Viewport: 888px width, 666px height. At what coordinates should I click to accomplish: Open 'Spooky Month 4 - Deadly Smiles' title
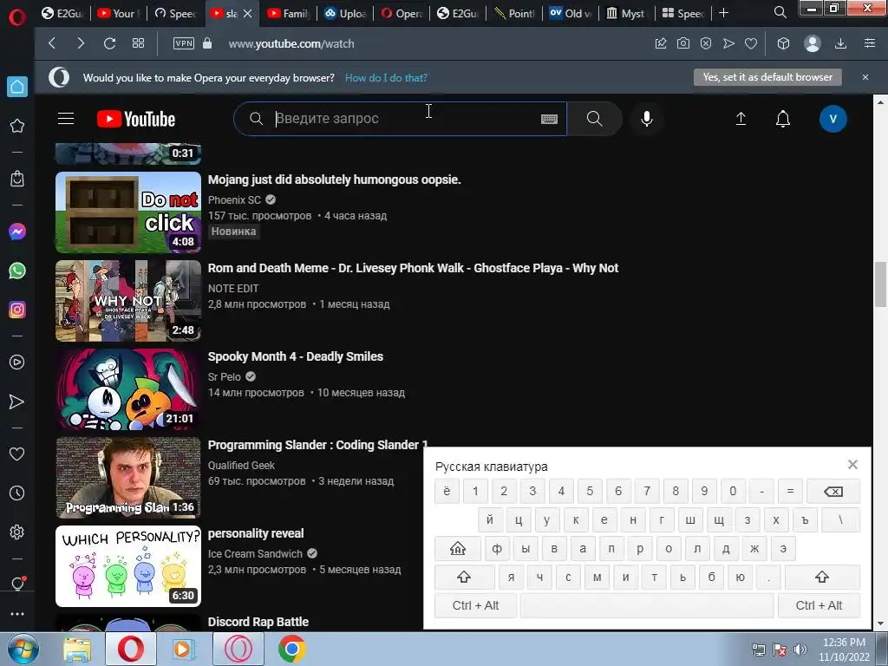296,356
